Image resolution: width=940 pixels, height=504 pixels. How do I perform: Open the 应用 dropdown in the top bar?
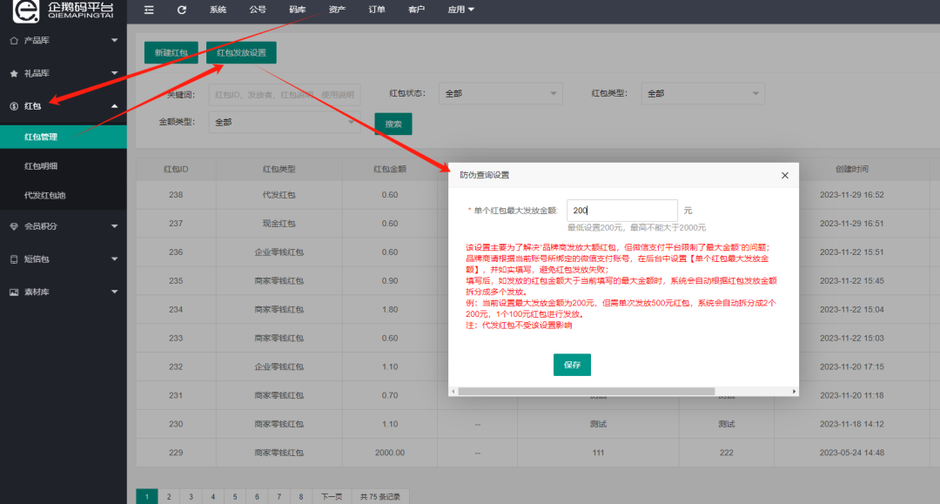[x=460, y=10]
